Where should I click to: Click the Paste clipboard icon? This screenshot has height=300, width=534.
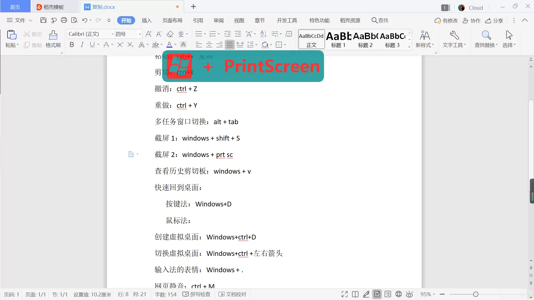click(x=12, y=35)
